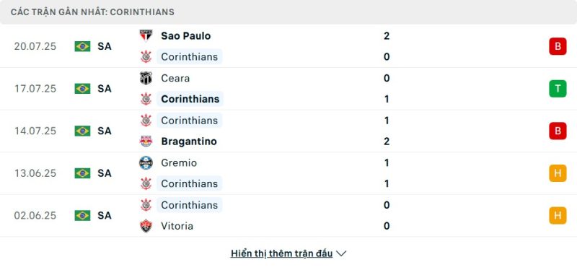Click the Các trận gần nhất: Corinthians header
The height and width of the screenshot is (270, 577).
[92, 12]
